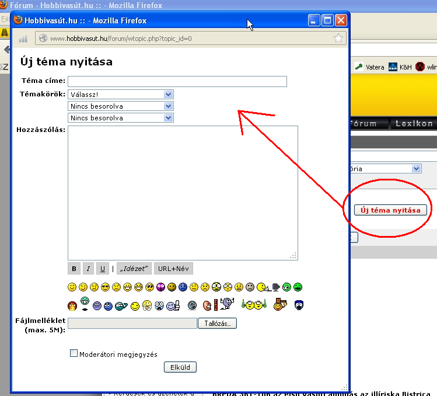This screenshot has width=437, height=396.
Task: Expand the second Nincs besorolva dropdown
Action: tap(121, 106)
